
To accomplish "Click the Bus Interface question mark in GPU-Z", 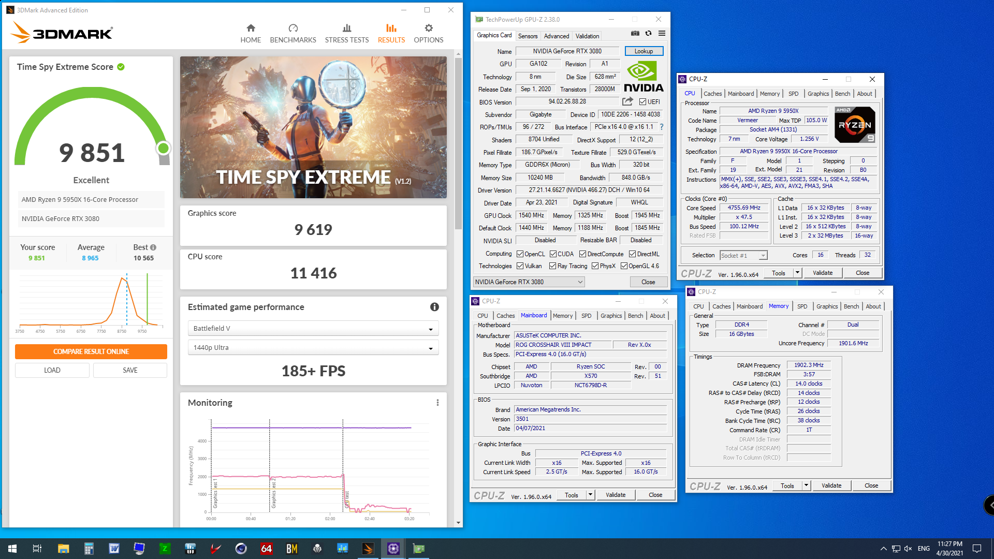I will pyautogui.click(x=662, y=127).
